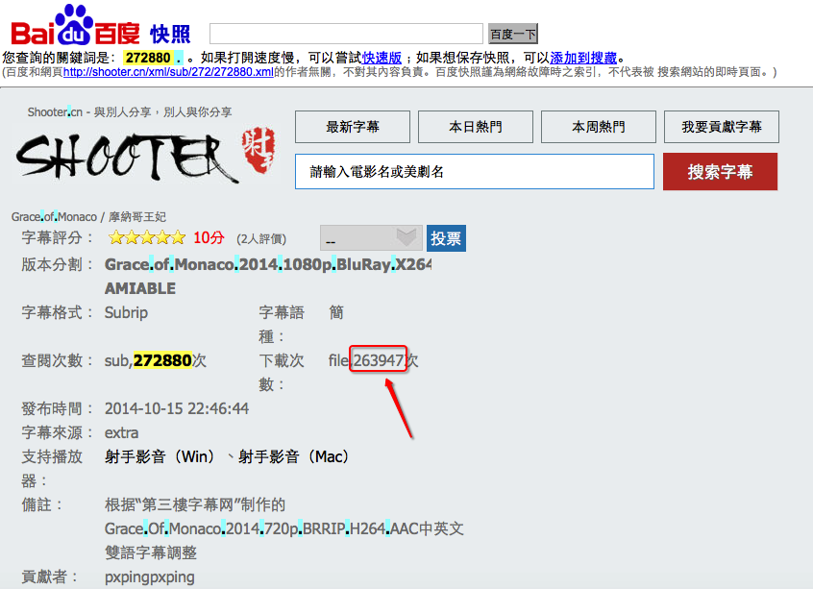This screenshot has width=813, height=589.
Task: Click the five-star rating icons
Action: pyautogui.click(x=147, y=237)
